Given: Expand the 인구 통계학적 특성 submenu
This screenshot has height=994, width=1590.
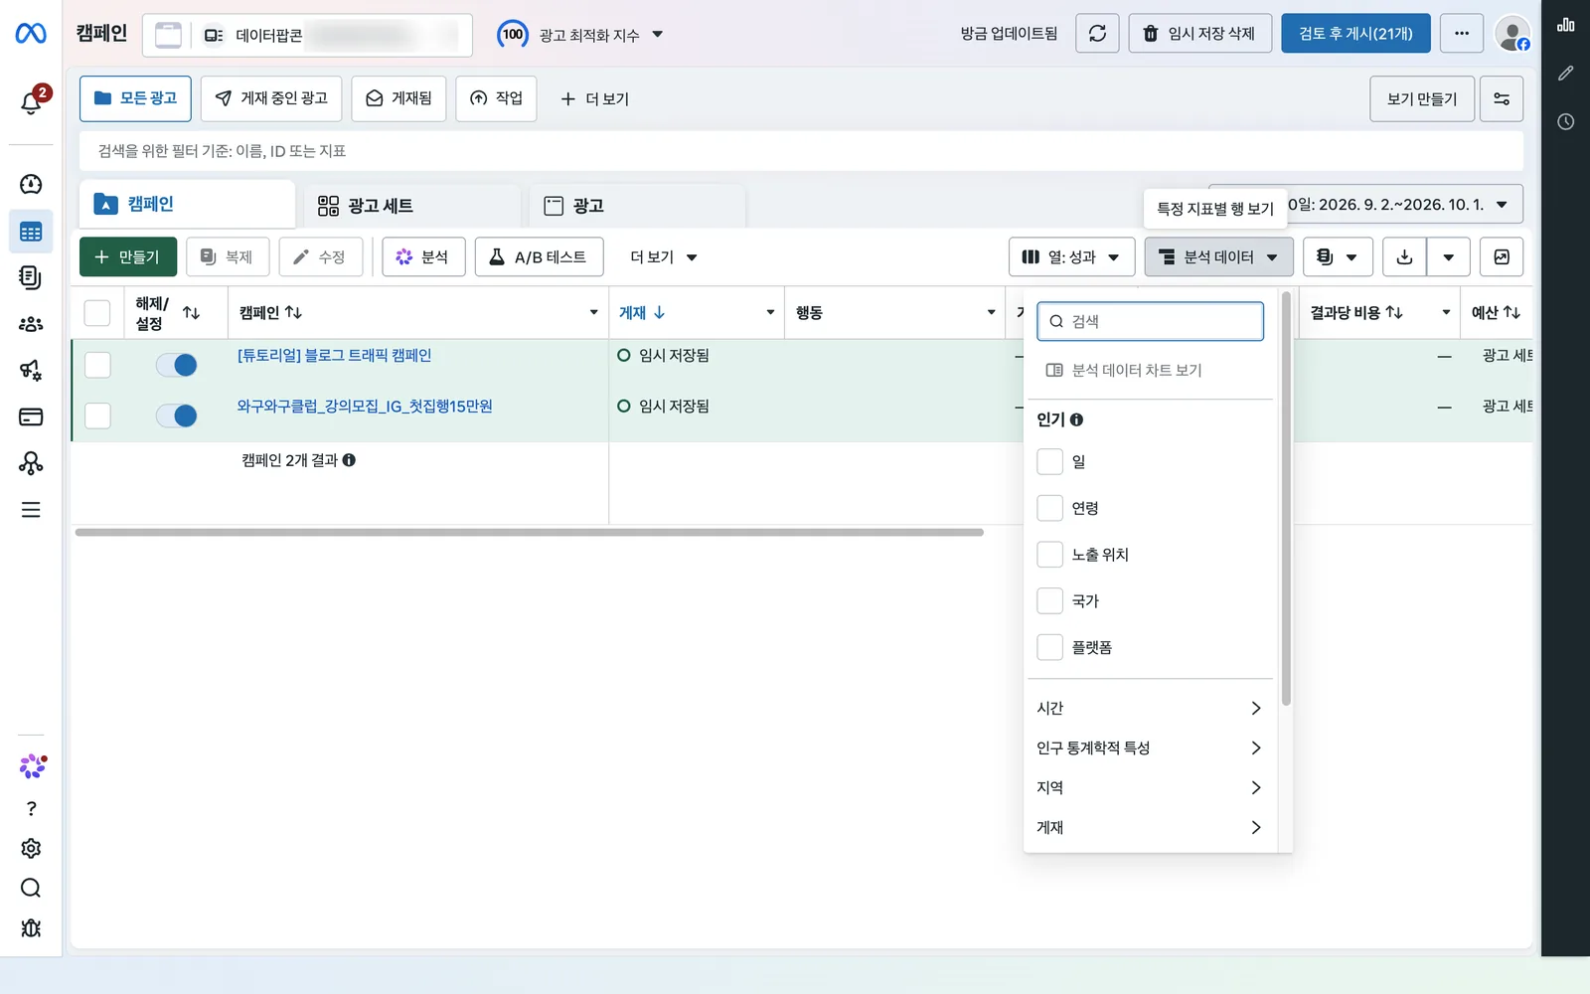Looking at the screenshot, I should tap(1150, 747).
